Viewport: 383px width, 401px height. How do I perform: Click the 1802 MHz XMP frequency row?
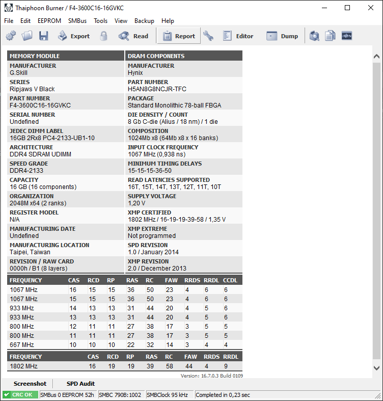pos(125,366)
